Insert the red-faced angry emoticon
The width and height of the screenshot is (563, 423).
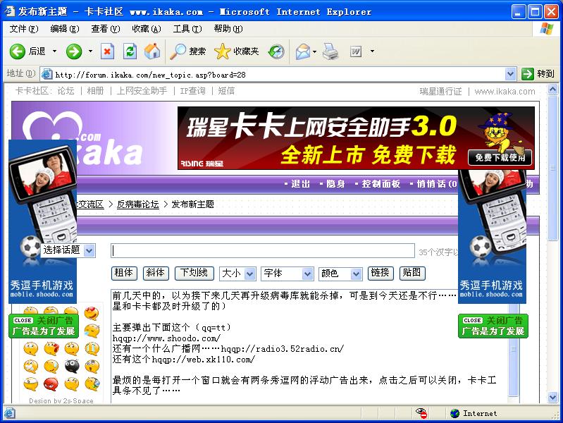(51, 384)
